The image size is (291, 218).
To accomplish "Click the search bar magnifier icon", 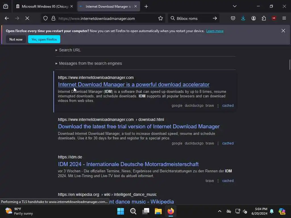I will coord(172,18).
